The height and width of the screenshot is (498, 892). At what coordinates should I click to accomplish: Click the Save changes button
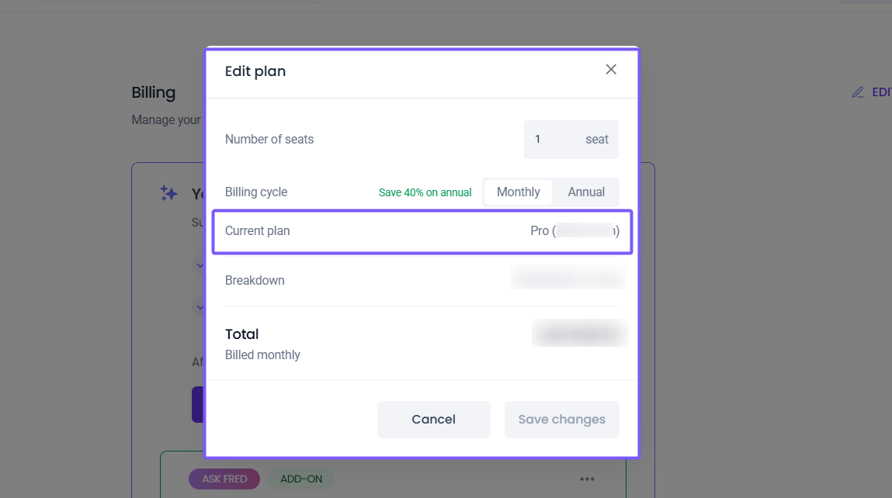tap(561, 420)
